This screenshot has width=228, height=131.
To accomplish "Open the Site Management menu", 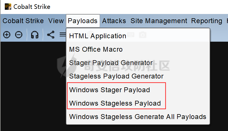I will (159, 21).
